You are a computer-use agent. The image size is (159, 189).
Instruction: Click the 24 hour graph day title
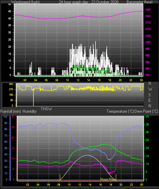(x=89, y=2)
